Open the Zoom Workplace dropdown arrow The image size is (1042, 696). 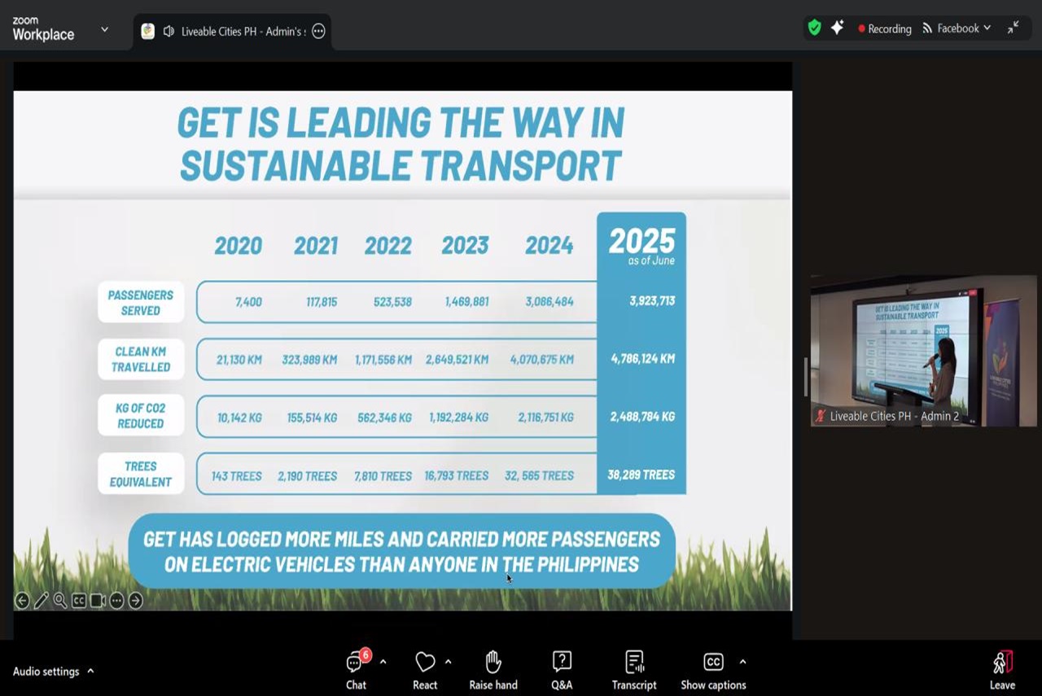(104, 29)
